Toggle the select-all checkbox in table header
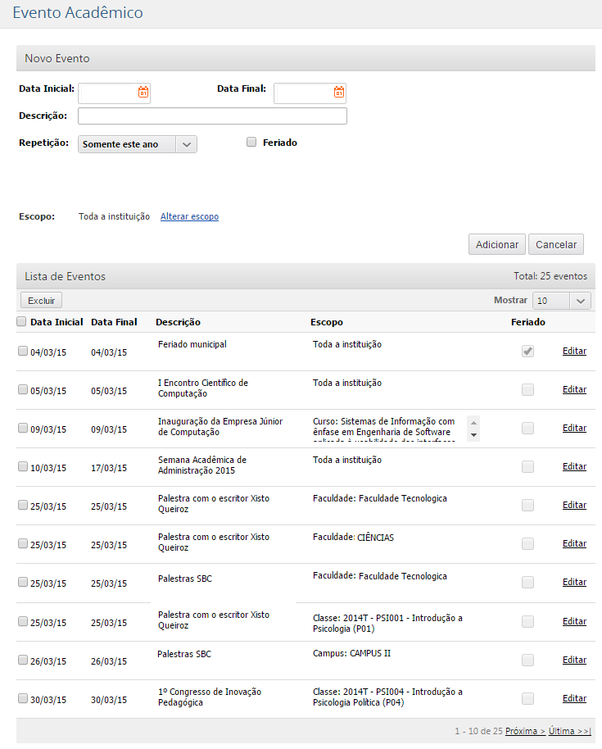The height and width of the screenshot is (749, 602). [x=22, y=322]
